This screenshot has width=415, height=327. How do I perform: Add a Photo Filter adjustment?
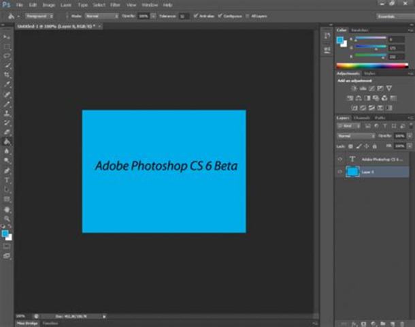376,98
